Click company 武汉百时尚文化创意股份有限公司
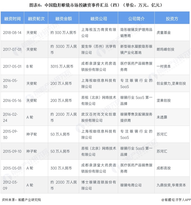 click(99, 117)
